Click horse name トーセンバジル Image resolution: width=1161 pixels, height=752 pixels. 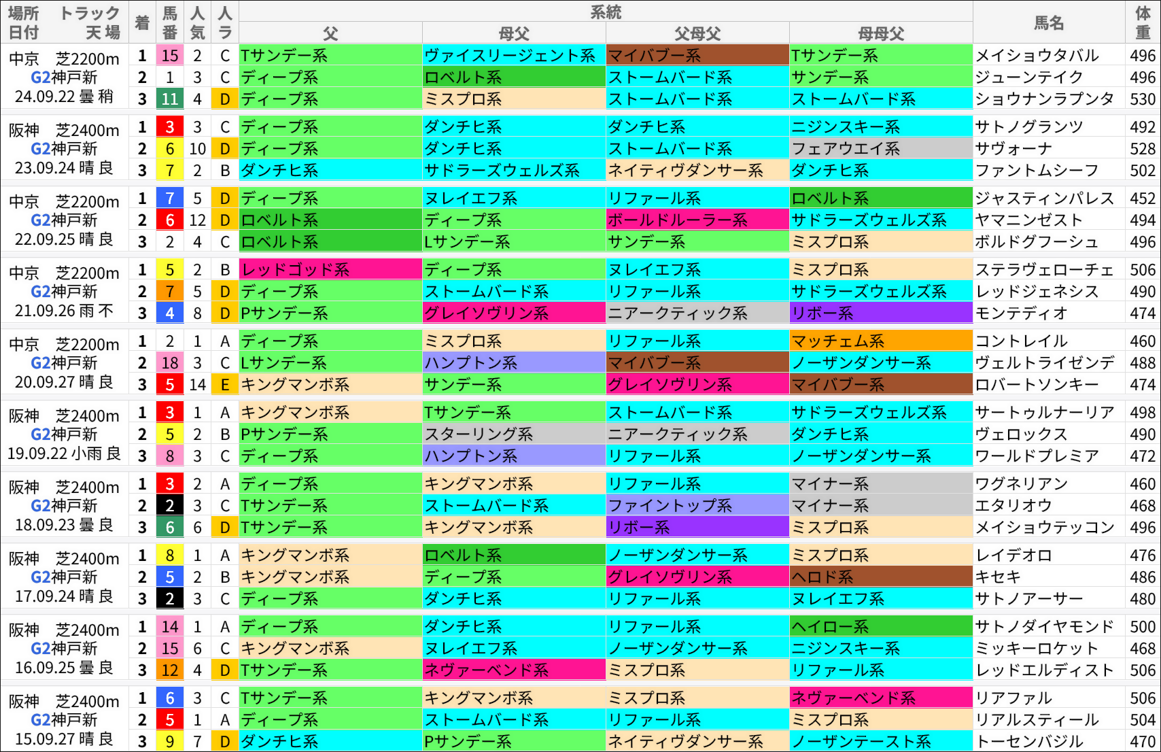pyautogui.click(x=1029, y=742)
